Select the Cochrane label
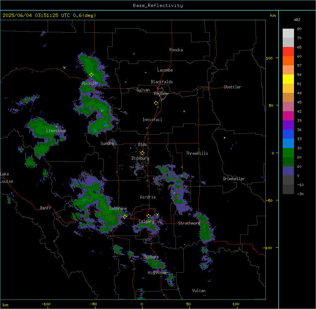This screenshot has height=309, width=316. coord(118,208)
